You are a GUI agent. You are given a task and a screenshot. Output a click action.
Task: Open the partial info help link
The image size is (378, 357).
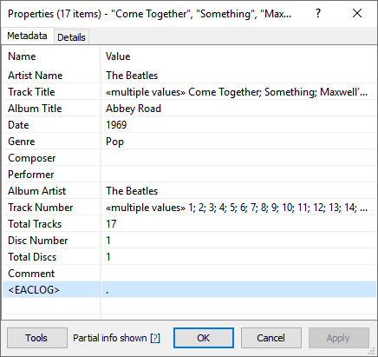155,338
